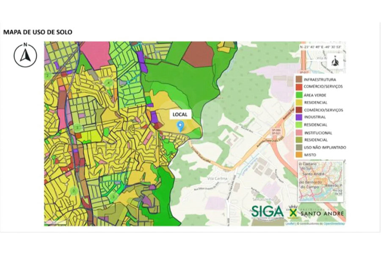
Task: Select the orange-red Comércio/Serviços legend swatch
Action: pyautogui.click(x=299, y=86)
